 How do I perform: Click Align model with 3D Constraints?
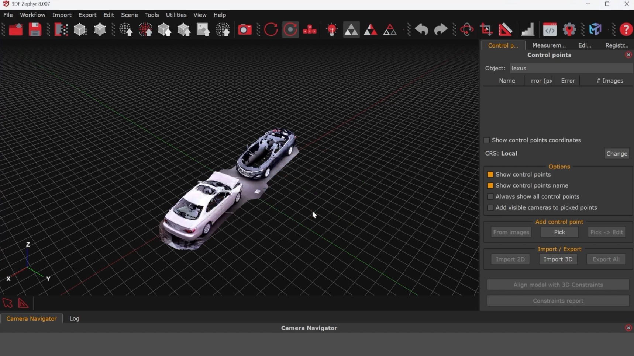click(557, 285)
